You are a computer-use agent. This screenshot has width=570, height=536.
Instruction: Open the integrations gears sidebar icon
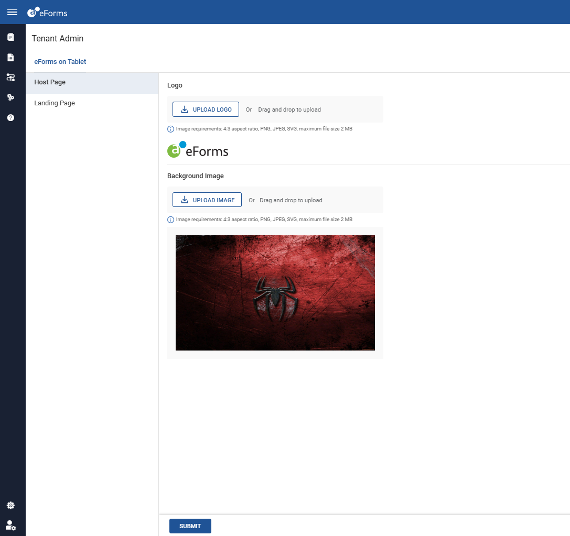pos(10,97)
